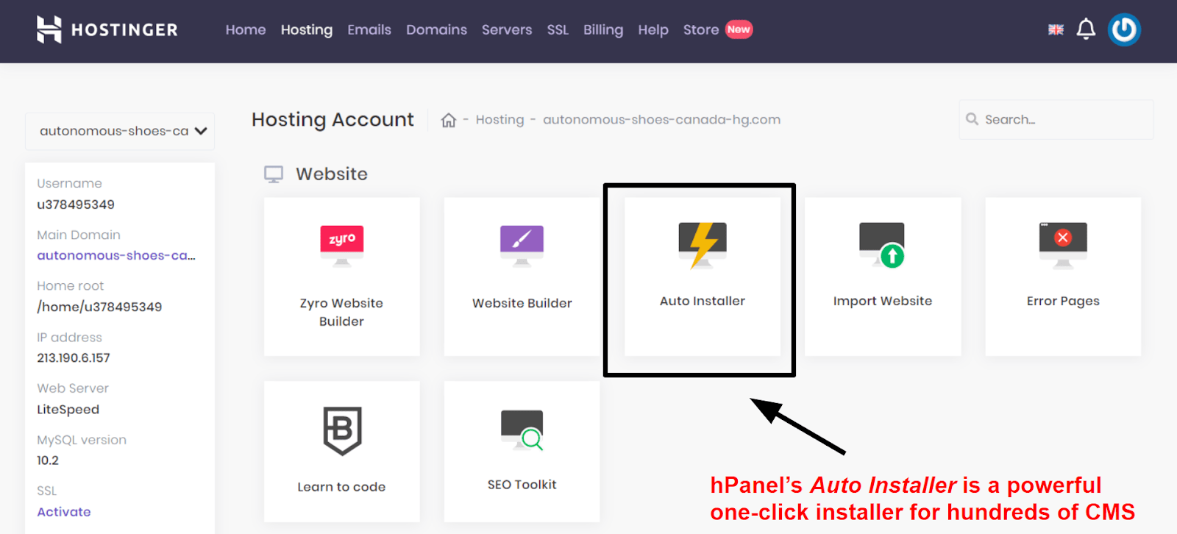This screenshot has width=1177, height=534.
Task: Select the SEO Toolkit label
Action: point(522,485)
